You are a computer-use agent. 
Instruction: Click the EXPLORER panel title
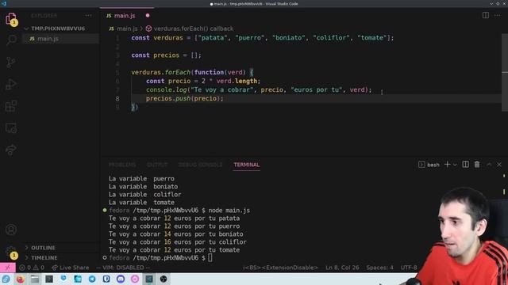[x=44, y=16]
